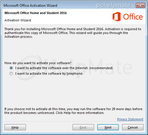Screen dimensions: 148x135
Task: Click the Office wordmark beside the logo
Action: coord(133,17)
